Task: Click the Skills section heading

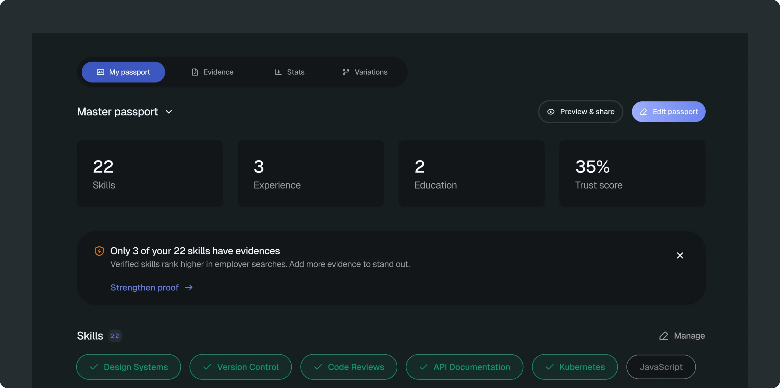Action: (90, 336)
